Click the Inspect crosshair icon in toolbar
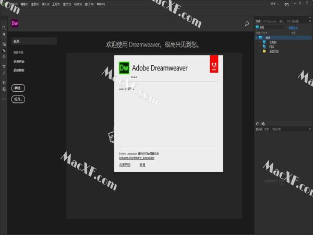Screen dimensions: 313x235 (4, 57)
